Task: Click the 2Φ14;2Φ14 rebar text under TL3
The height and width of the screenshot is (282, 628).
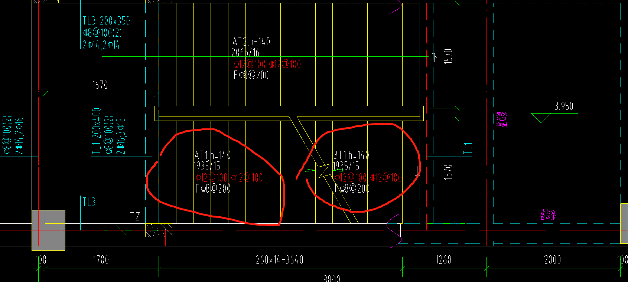Action: click(x=101, y=45)
